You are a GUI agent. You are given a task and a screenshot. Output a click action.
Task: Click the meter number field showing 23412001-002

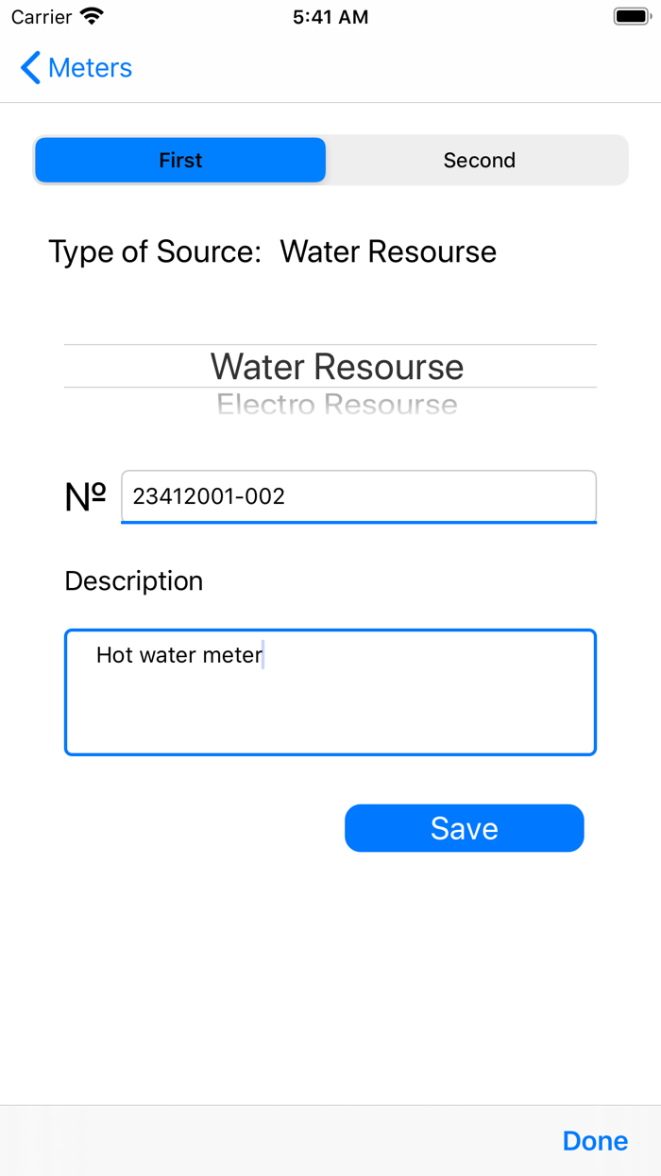(x=358, y=496)
